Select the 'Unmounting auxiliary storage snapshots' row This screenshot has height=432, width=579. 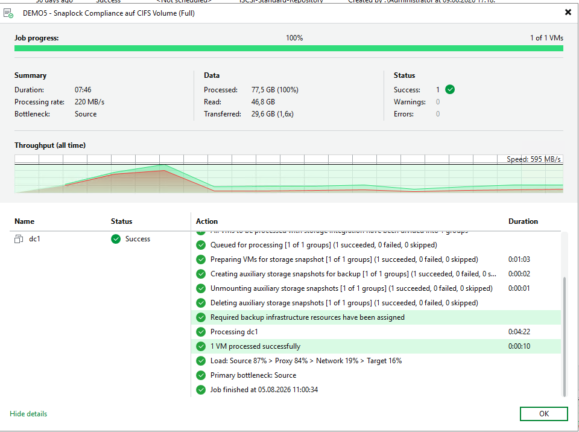point(376,288)
